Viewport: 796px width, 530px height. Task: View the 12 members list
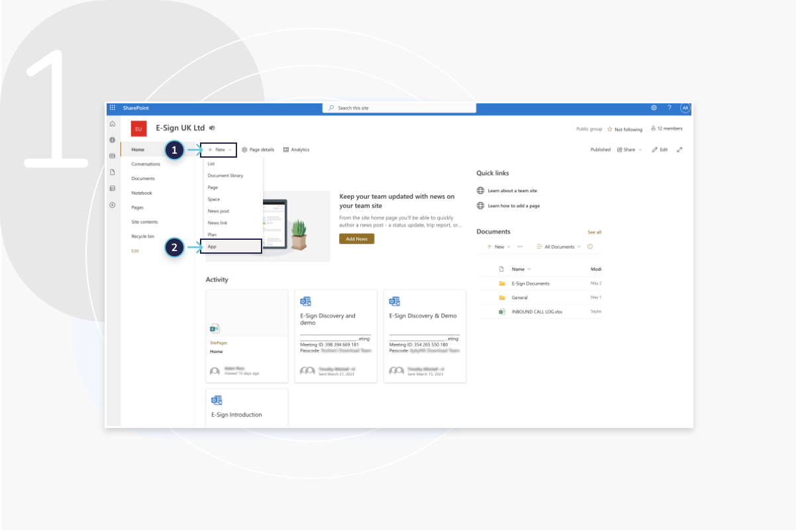(667, 129)
